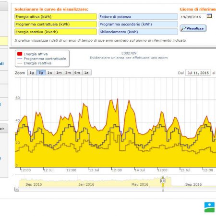Toggle the Programma contrattuale (kWh) curve

point(56,24)
